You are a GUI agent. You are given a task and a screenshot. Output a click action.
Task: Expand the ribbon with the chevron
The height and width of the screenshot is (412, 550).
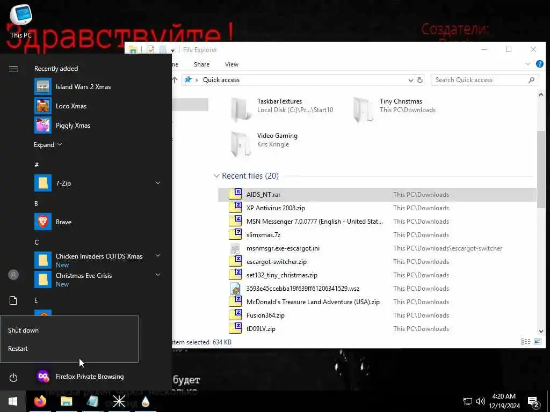point(528,64)
